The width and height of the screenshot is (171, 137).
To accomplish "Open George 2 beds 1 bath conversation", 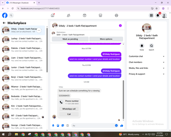I will point(23,126).
